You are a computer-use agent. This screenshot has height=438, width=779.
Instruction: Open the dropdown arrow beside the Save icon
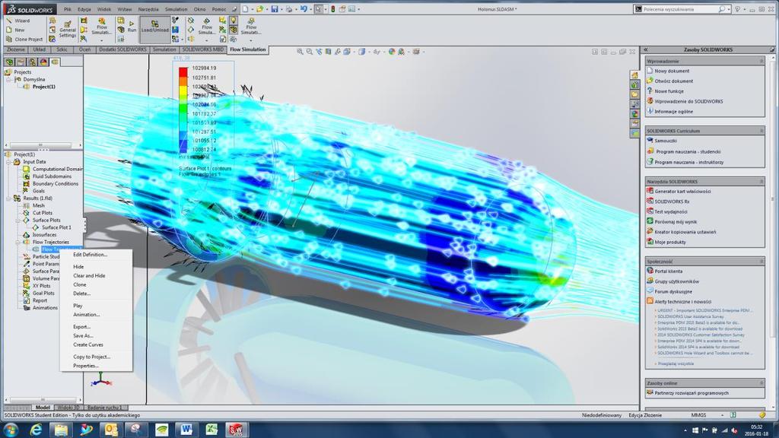click(281, 9)
